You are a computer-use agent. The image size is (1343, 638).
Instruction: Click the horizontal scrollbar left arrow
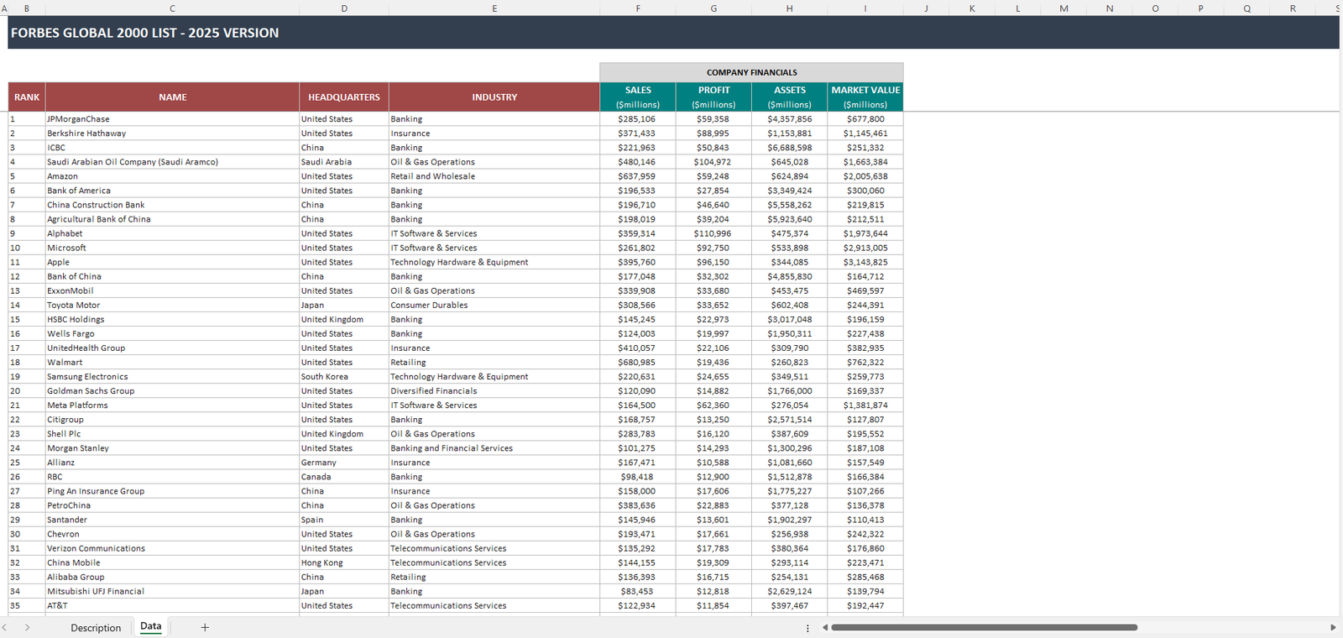pyautogui.click(x=825, y=627)
